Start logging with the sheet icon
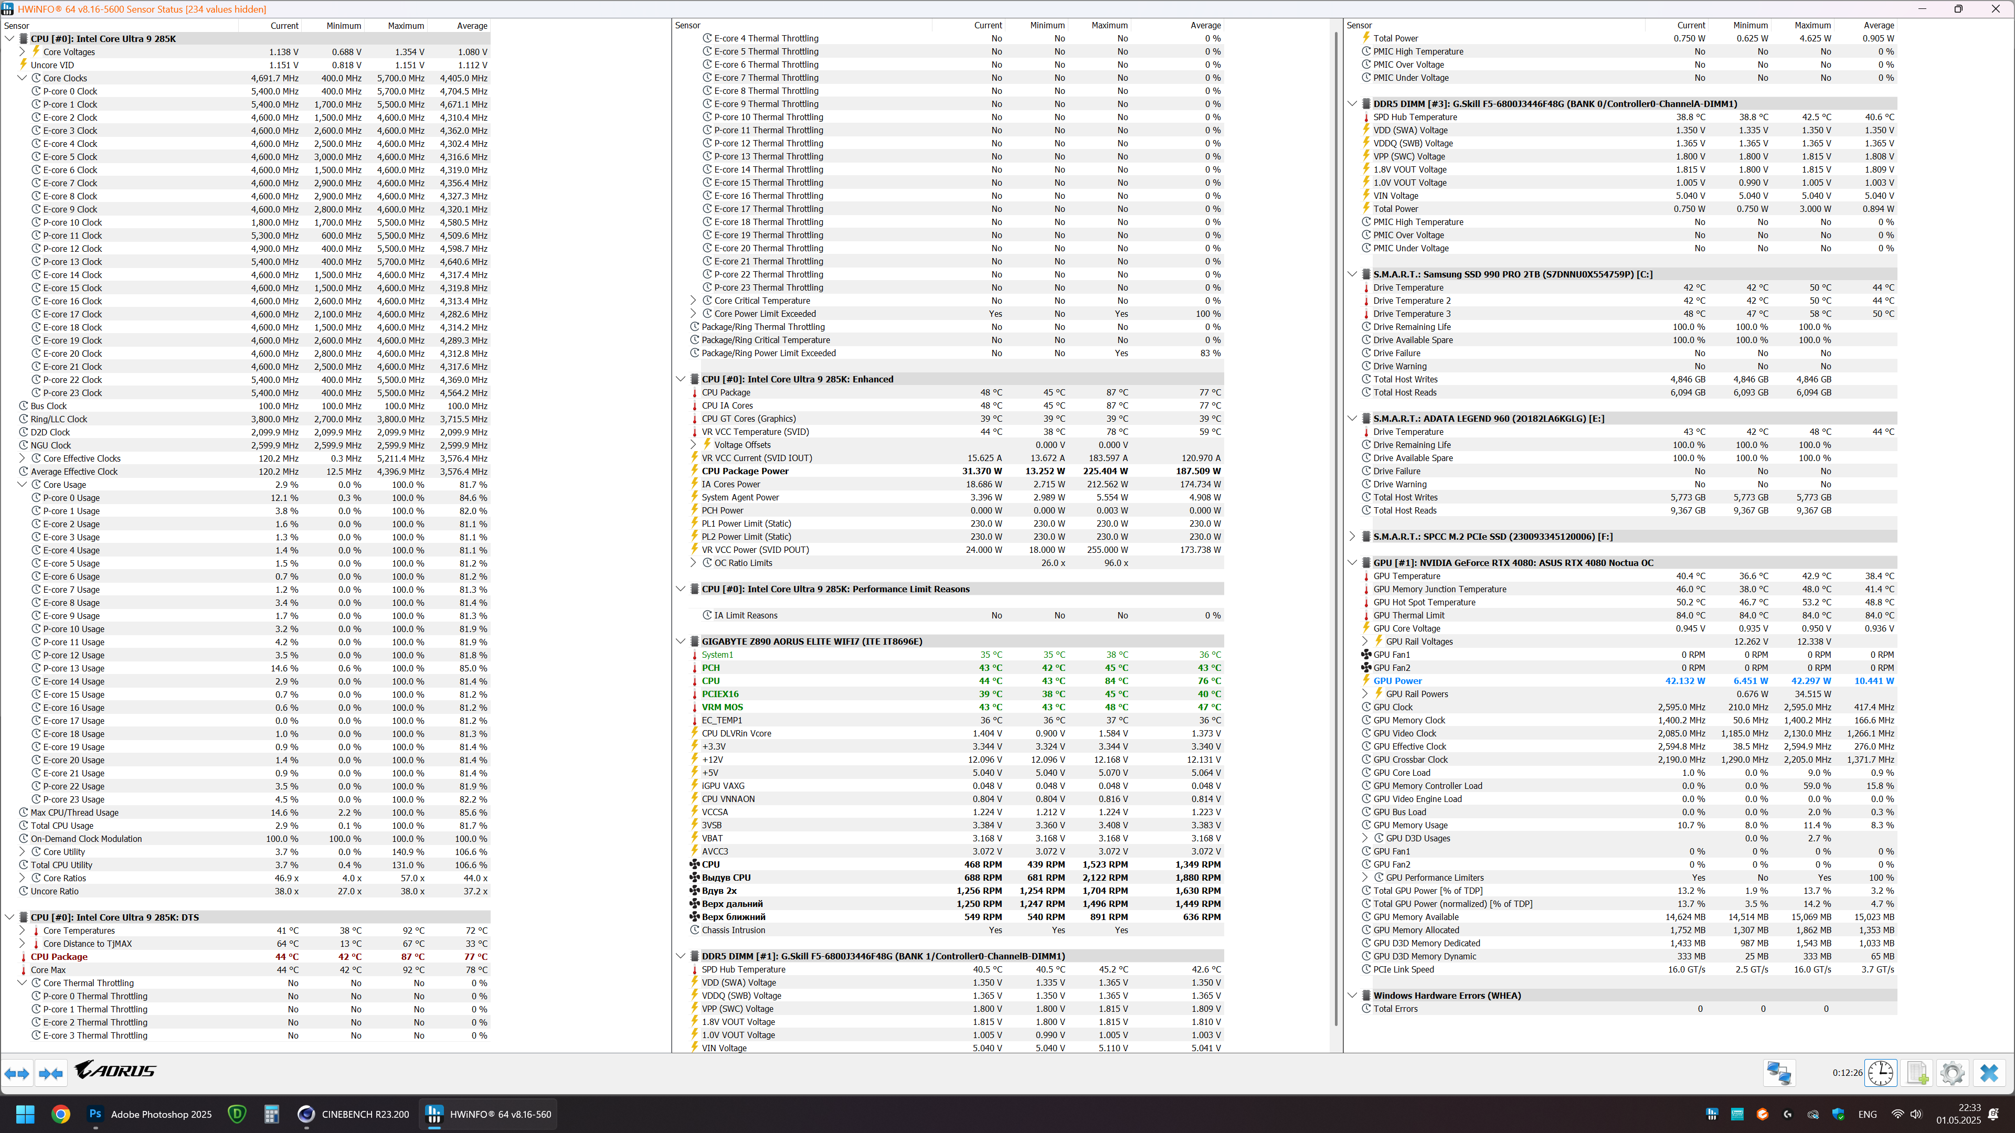This screenshot has width=2015, height=1133. click(1917, 1073)
